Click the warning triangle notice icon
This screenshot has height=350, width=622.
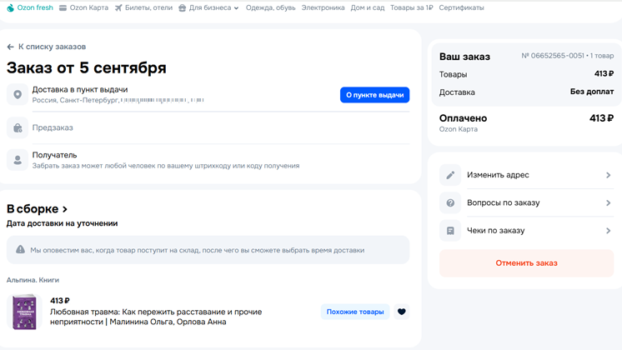pos(20,249)
